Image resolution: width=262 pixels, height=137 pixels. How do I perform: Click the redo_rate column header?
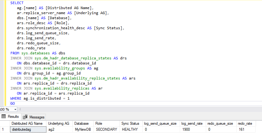point(246,123)
